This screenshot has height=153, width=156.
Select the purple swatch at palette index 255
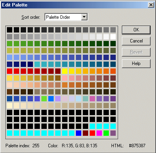pyautogui.click(x=113, y=133)
